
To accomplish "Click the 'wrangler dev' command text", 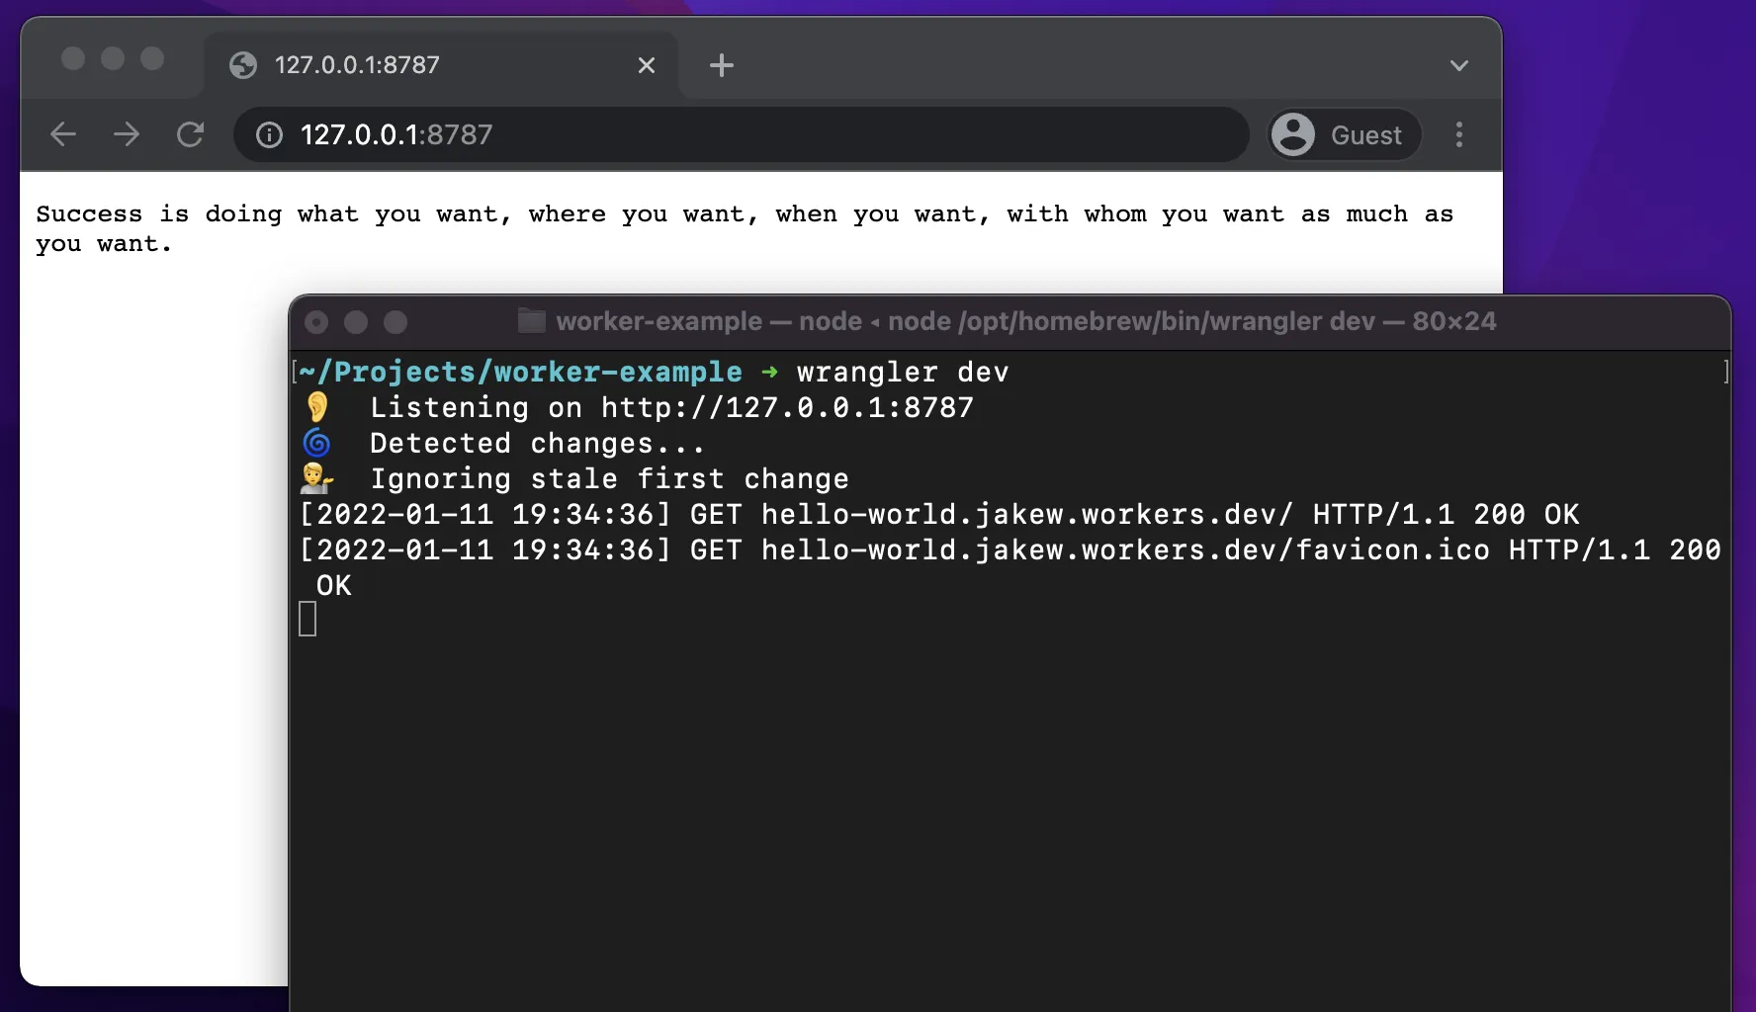I will click(903, 373).
